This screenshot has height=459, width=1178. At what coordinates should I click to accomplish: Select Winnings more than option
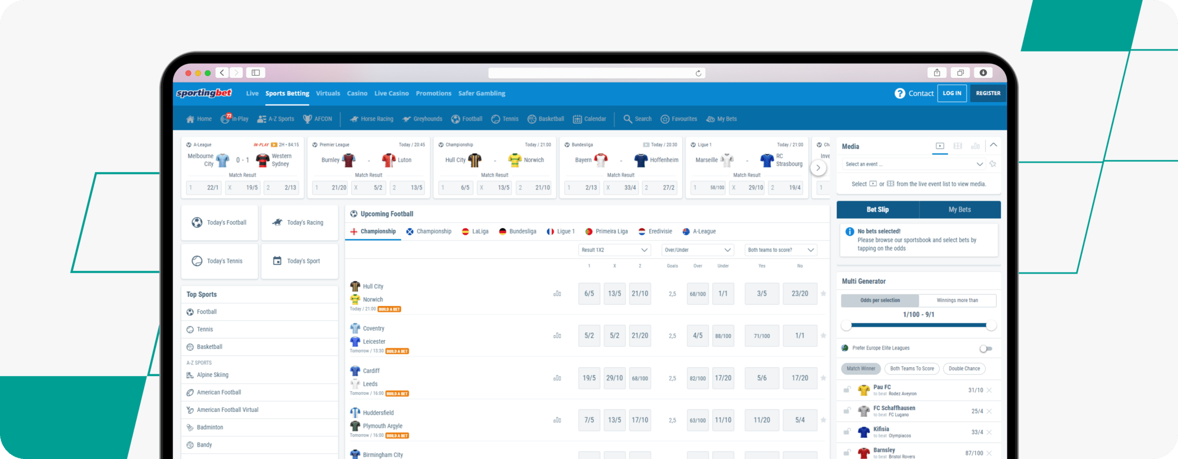click(x=958, y=300)
